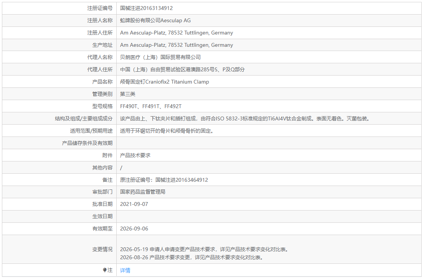424x278 pixels.
Task: Click the 型号规格 label
Action: tap(102, 107)
